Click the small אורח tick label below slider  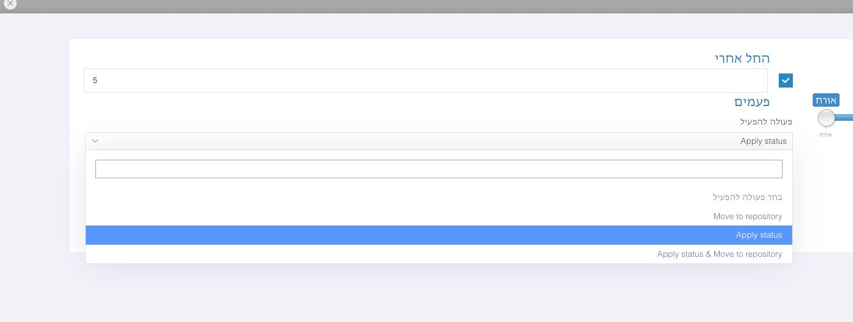pos(826,135)
